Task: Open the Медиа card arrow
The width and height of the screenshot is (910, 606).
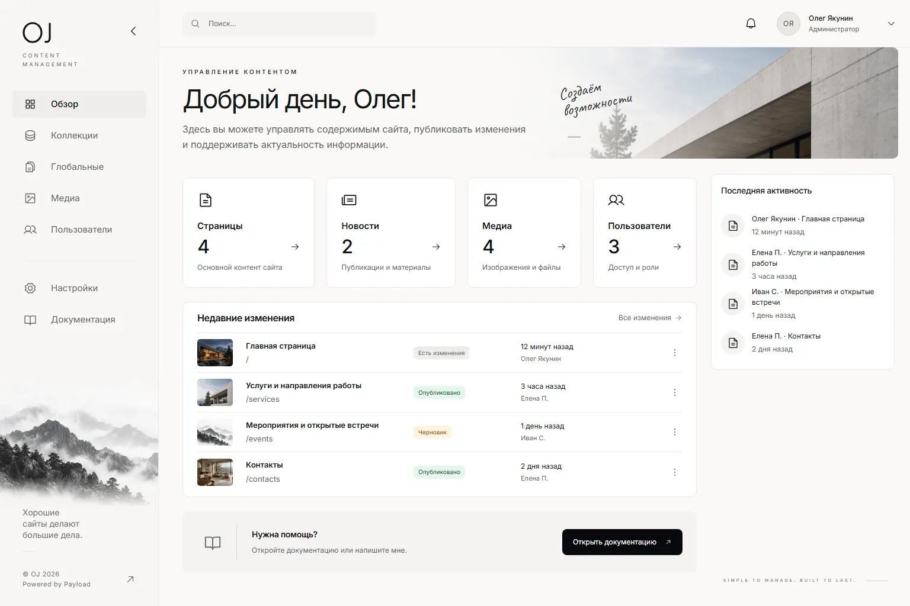Action: pos(562,247)
